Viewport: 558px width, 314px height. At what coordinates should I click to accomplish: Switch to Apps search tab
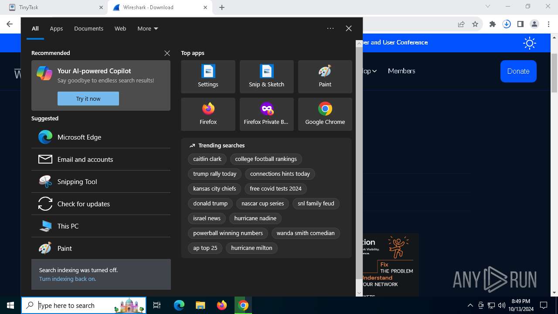pos(56,28)
